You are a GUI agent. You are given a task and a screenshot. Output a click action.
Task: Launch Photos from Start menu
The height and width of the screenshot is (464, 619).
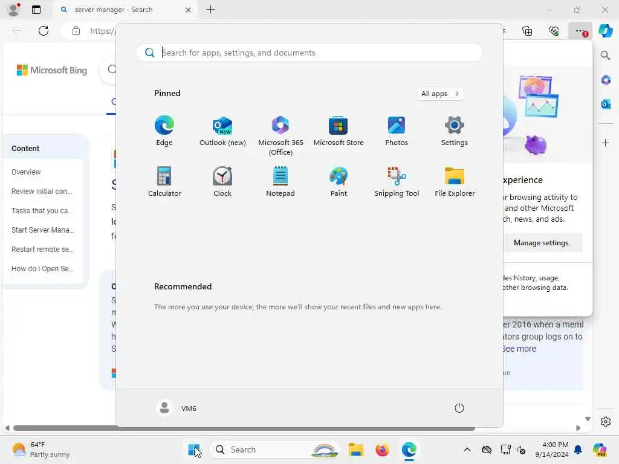coord(397,131)
